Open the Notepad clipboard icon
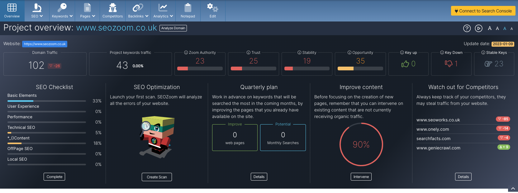 [x=188, y=7]
